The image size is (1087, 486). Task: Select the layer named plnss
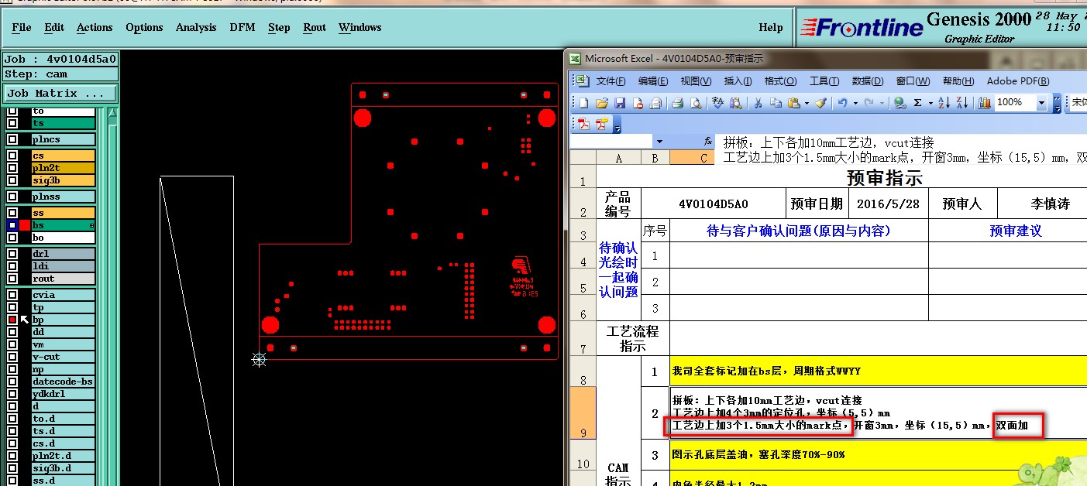(64, 197)
